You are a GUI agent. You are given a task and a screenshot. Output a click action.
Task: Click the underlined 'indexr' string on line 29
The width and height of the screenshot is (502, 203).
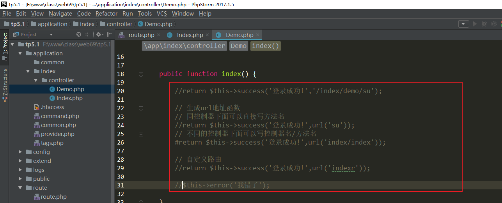click(343, 168)
